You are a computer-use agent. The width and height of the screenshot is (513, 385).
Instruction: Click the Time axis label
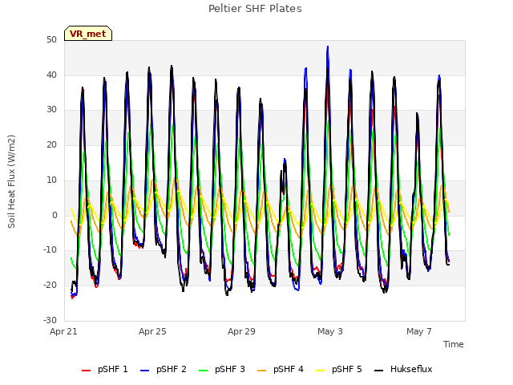pyautogui.click(x=454, y=344)
